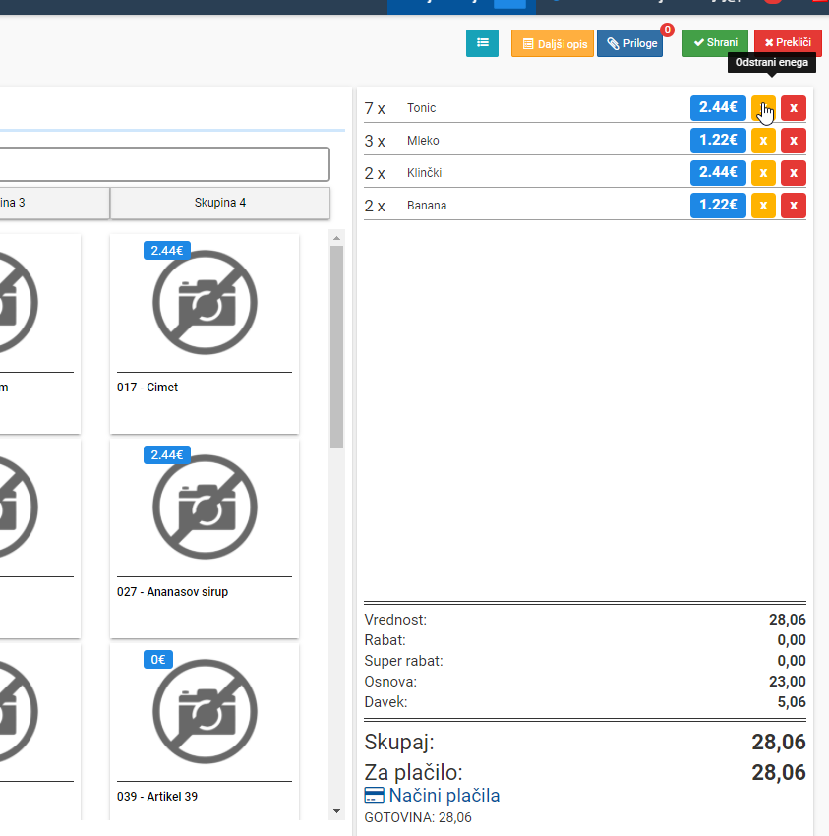Screen dimensions: 829x836
Task: Click the 0€ price badge on Artikel 39
Action: pos(157,660)
